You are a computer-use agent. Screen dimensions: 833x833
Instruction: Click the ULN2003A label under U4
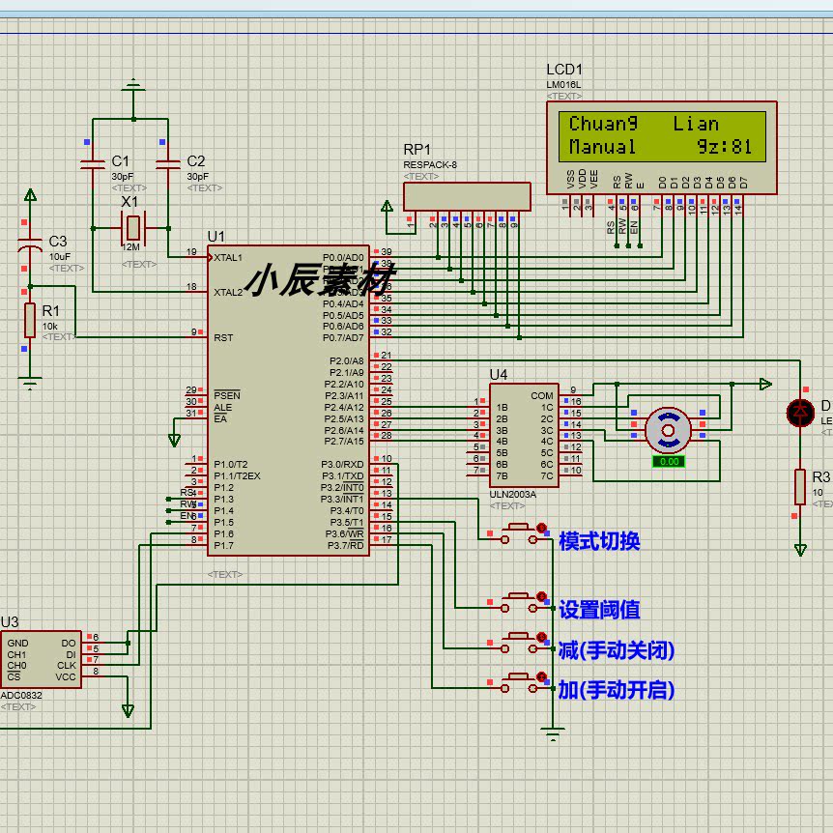(x=513, y=495)
